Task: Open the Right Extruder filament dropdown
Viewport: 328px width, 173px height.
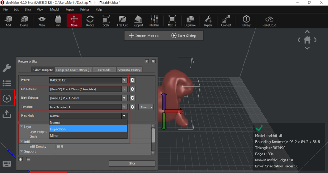Action: [88, 98]
